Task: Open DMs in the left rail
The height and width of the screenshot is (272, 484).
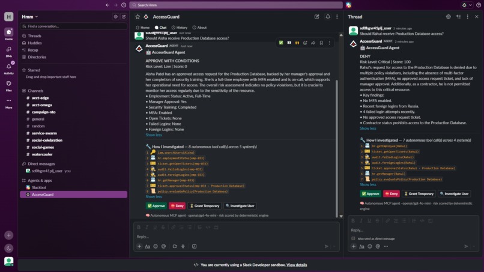Action: 8,52
